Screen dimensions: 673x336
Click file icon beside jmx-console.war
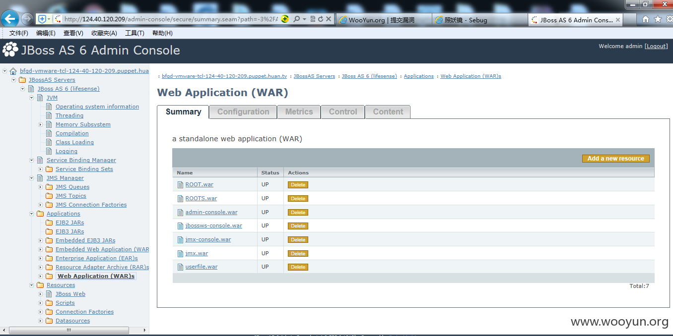click(181, 240)
